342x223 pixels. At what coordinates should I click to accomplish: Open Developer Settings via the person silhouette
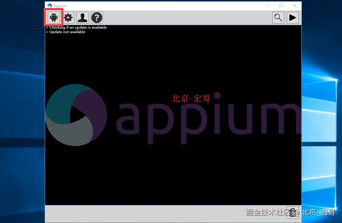click(x=83, y=17)
